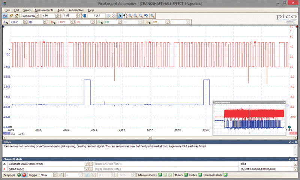Select the window zoom magnifier tool
Viewport: 300px width, 180px height.
pos(130,16)
